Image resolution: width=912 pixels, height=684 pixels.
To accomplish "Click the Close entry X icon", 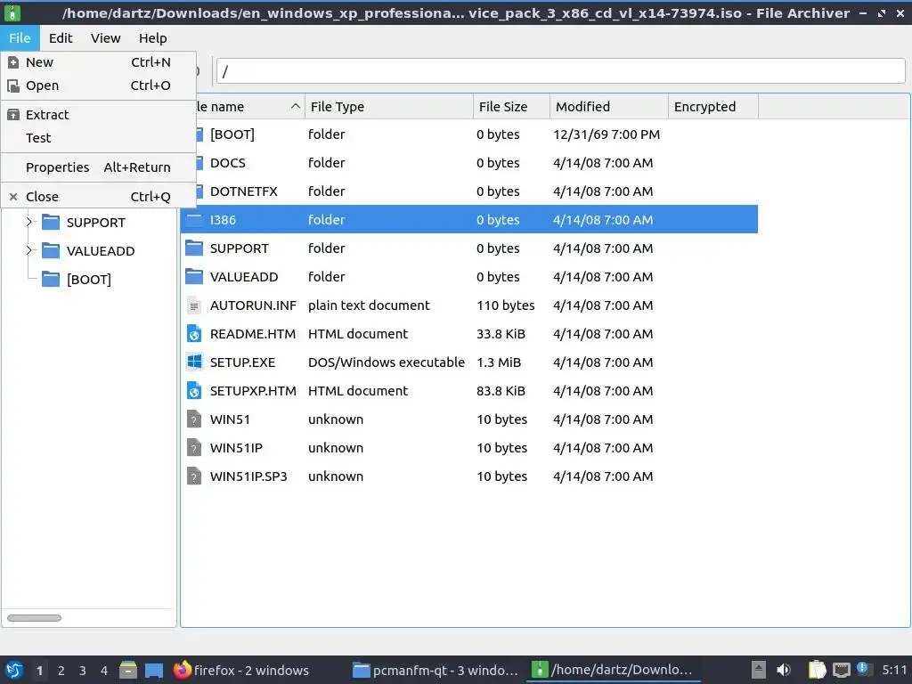I will [13, 197].
